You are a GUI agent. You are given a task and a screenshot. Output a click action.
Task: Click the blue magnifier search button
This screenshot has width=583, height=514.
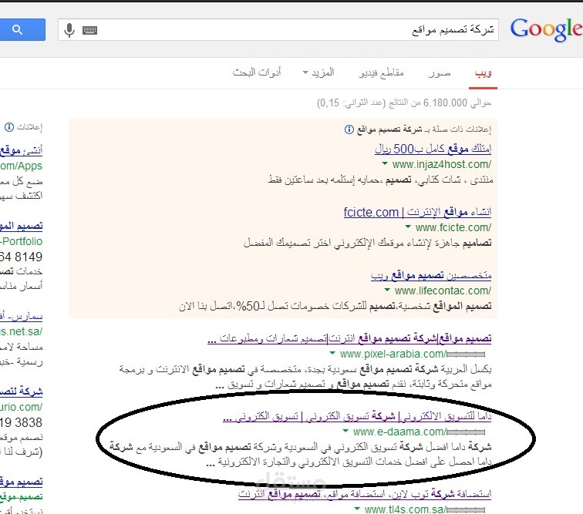(x=22, y=29)
